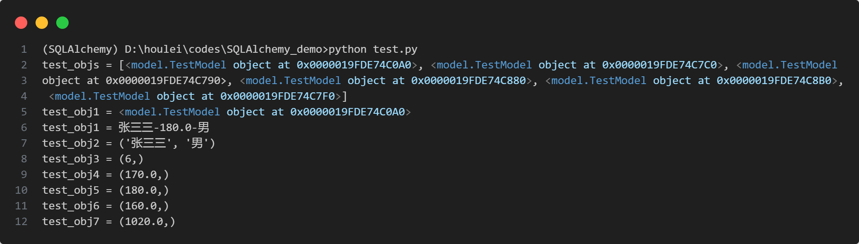Click the "张三三-180.0-男" output value
This screenshot has height=244, width=859.
[164, 128]
